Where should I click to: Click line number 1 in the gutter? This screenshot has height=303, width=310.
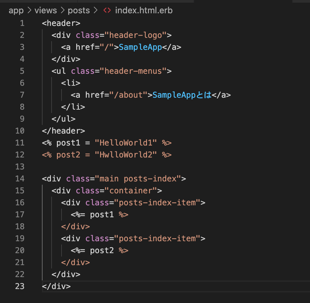pyautogui.click(x=22, y=23)
